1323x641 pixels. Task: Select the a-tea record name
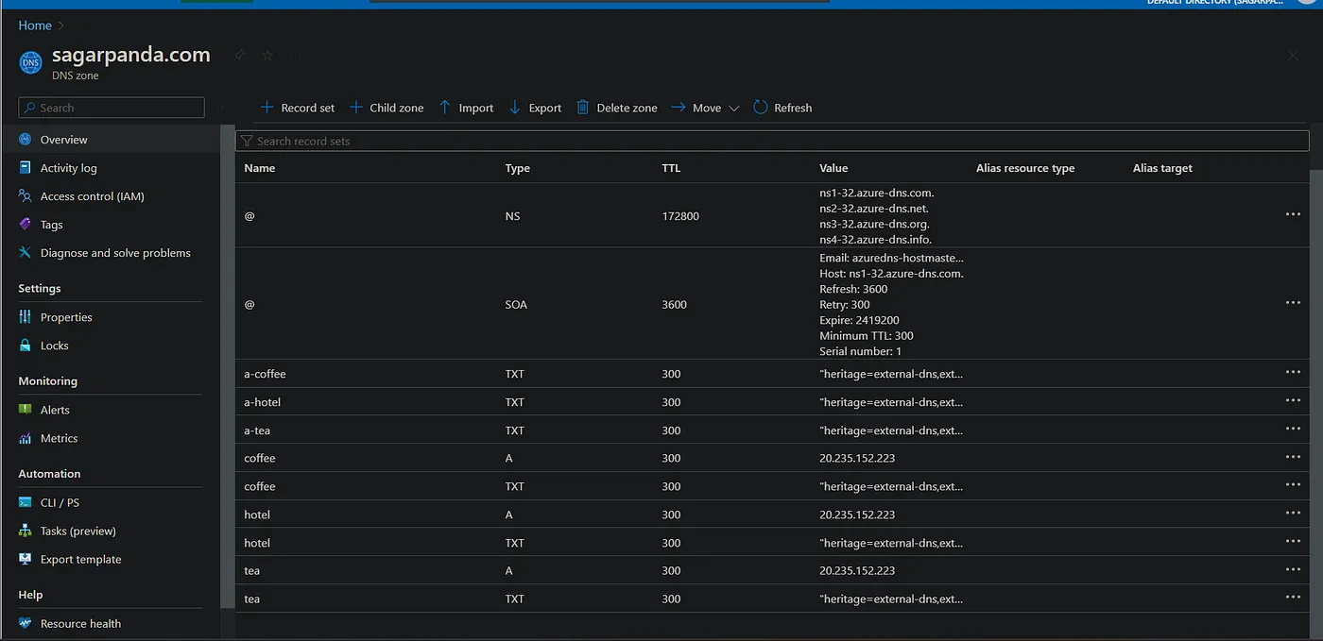pyautogui.click(x=258, y=430)
